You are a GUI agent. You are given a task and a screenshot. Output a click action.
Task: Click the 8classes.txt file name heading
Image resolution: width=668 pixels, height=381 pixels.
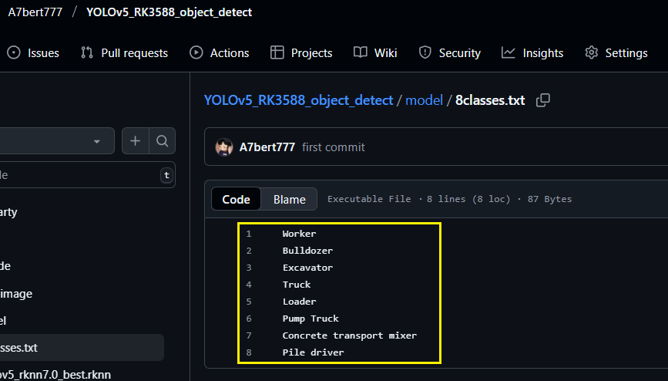(x=490, y=100)
